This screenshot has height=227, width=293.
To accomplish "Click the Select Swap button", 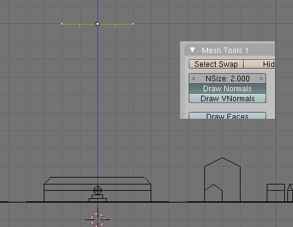I will coord(216,64).
